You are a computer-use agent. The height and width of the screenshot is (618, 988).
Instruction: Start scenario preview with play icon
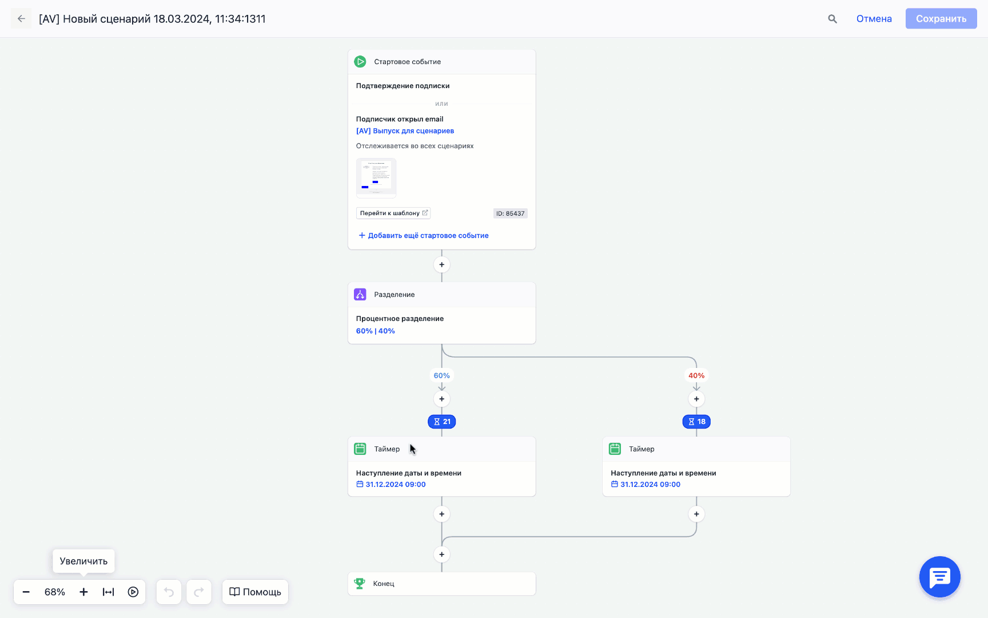point(133,592)
